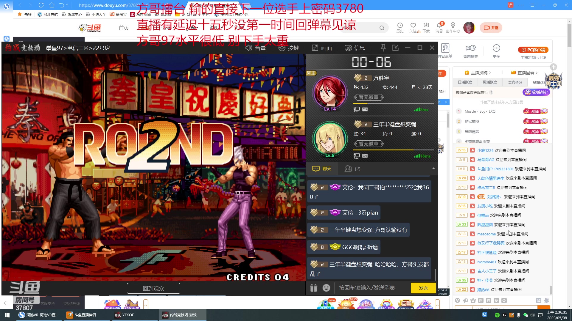Open the undo history dropdown arrow

pyautogui.click(x=67, y=5)
